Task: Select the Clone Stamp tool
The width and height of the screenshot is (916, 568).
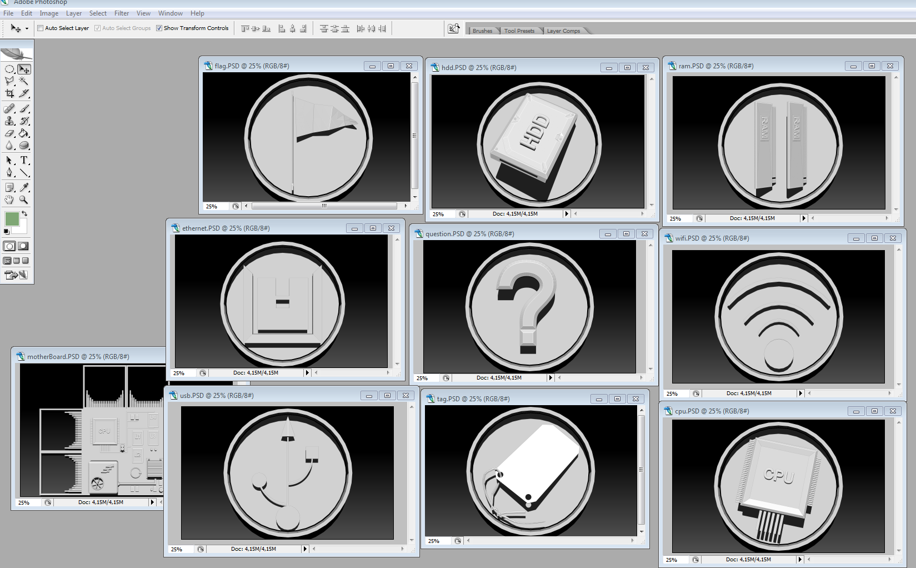Action: click(9, 121)
